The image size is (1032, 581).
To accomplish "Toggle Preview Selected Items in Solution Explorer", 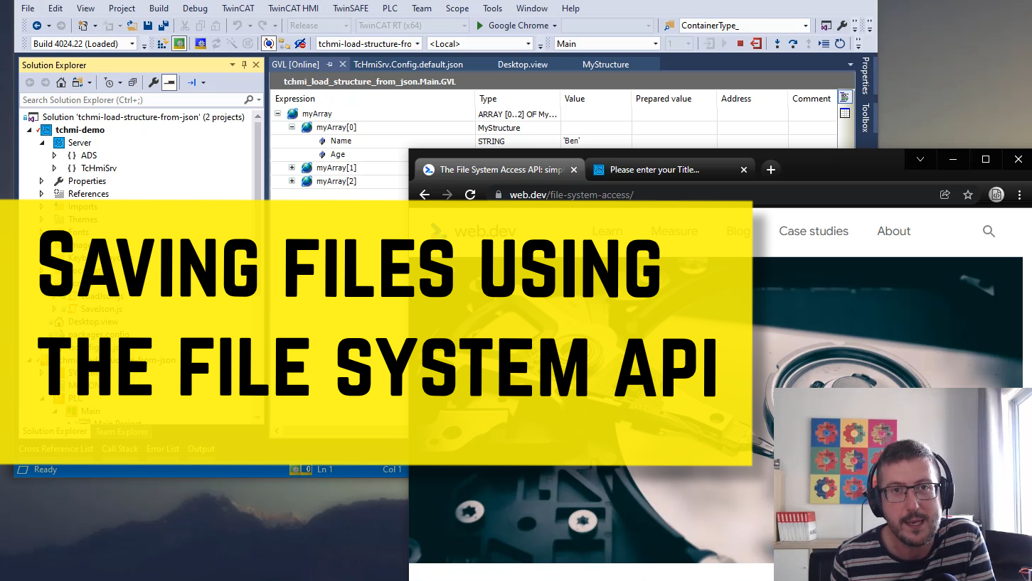I will (169, 82).
